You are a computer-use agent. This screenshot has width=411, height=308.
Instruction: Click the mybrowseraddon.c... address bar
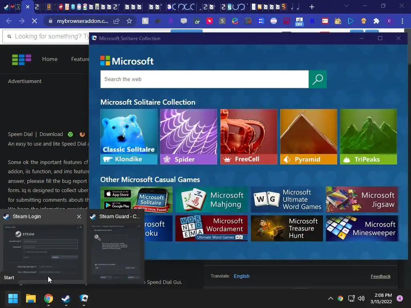tap(82, 21)
